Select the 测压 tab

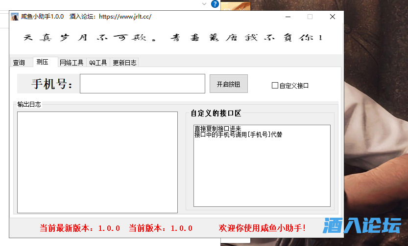(x=45, y=62)
